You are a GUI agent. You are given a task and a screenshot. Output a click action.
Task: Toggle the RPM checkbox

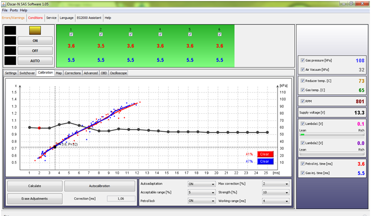pos(303,101)
